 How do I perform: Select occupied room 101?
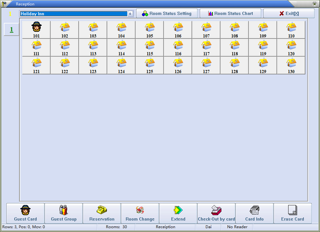point(36,30)
